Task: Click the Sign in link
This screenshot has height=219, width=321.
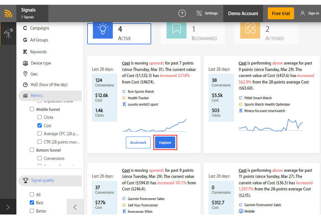Action: click(313, 13)
